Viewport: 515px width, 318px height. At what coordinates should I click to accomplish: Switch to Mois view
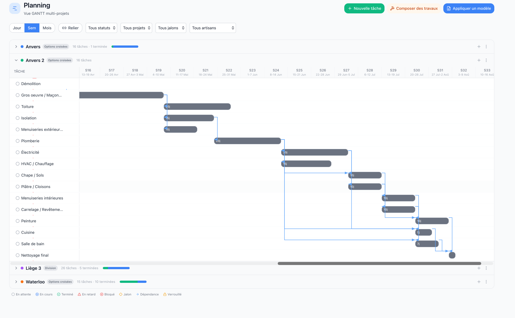pos(47,28)
